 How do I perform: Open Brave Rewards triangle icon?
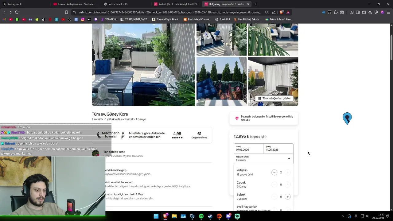point(288,12)
